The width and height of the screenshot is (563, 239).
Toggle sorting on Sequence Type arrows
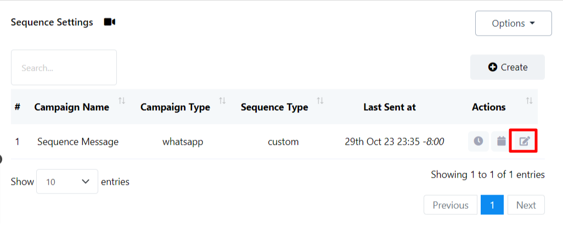[x=320, y=101]
